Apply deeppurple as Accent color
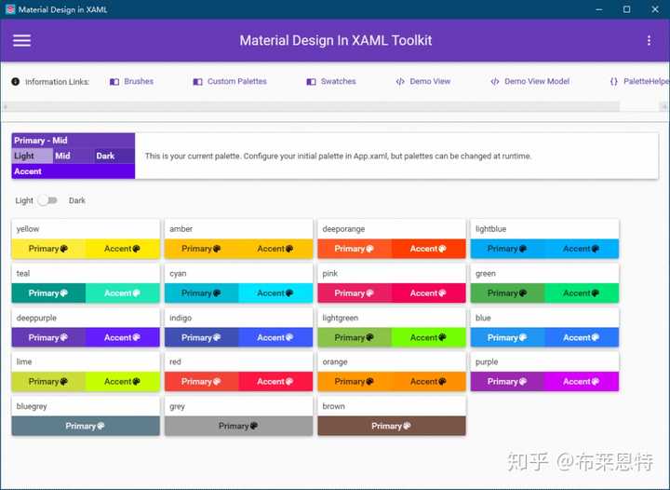Image resolution: width=670 pixels, height=490 pixels. pyautogui.click(x=122, y=338)
